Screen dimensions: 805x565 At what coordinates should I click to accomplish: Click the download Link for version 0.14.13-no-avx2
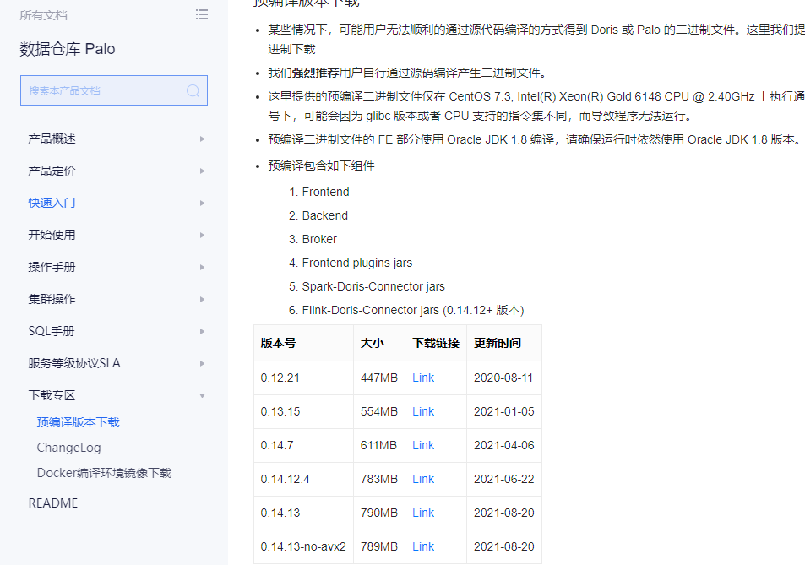[x=422, y=546]
